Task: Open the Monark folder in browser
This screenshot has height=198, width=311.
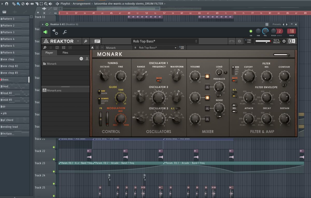Action: [x=65, y=63]
